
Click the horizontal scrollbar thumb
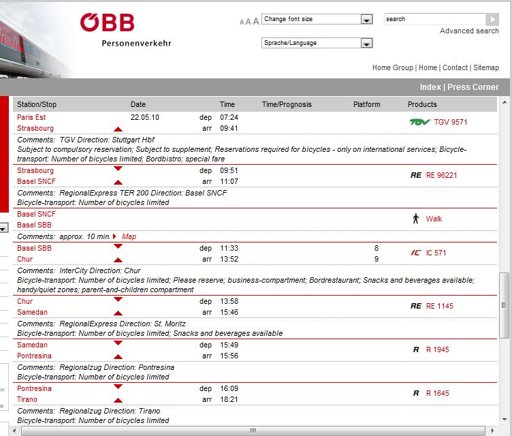pos(253,431)
